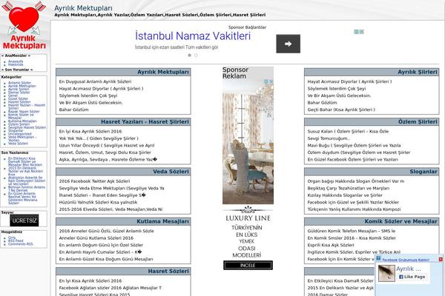Select the second ad carousel dot
445x296 pixels.
click(x=196, y=55)
